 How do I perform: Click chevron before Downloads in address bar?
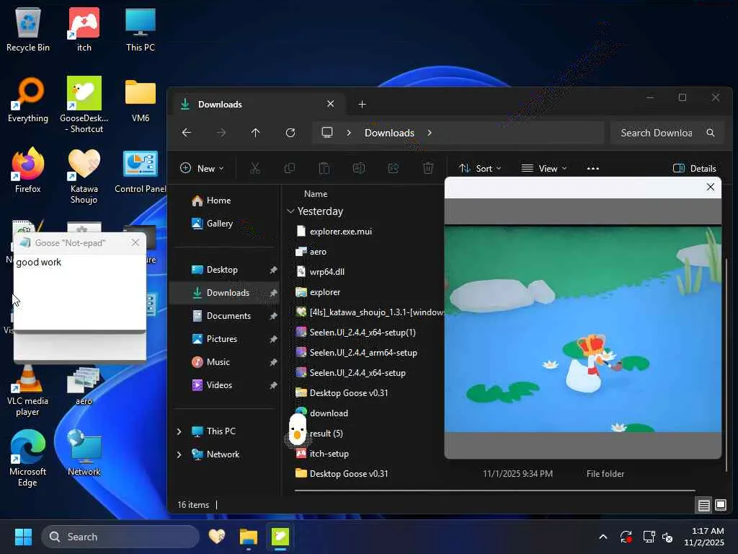349,133
